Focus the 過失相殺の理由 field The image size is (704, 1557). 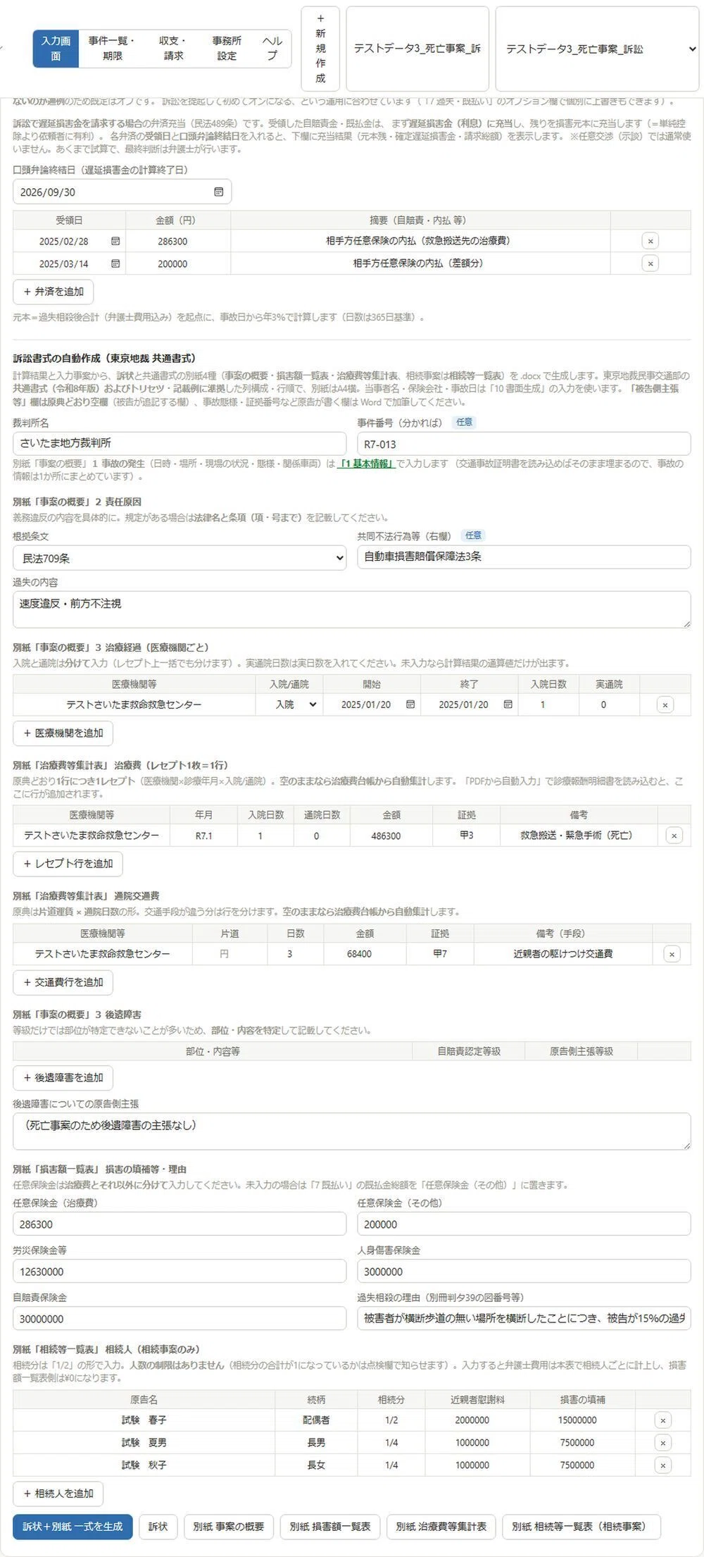524,1319
